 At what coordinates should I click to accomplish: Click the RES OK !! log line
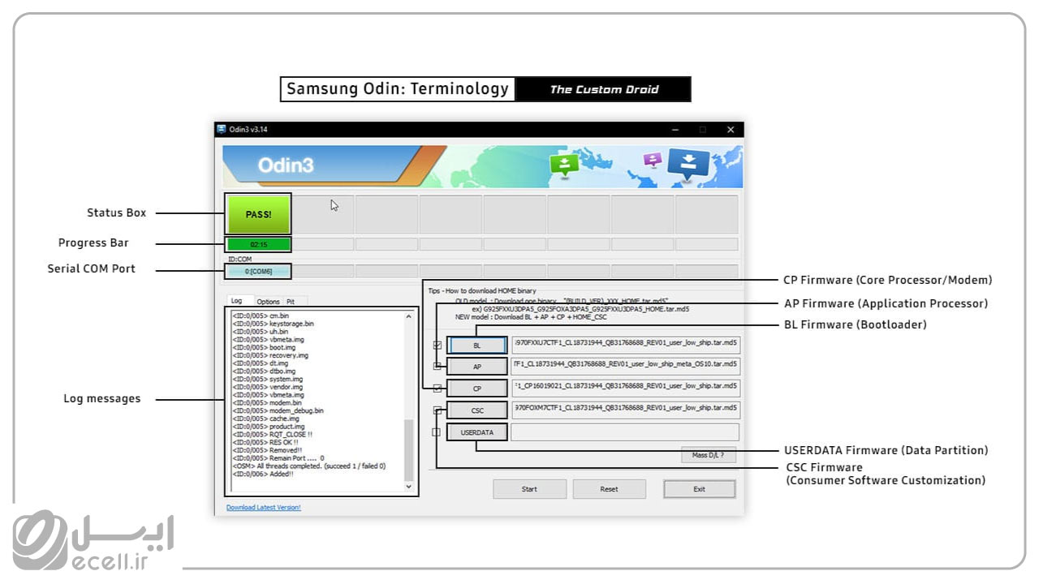click(265, 442)
